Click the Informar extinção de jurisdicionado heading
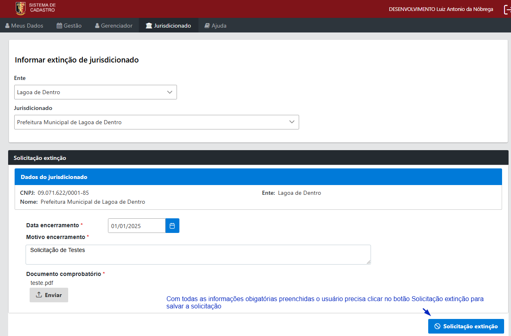 [77, 60]
